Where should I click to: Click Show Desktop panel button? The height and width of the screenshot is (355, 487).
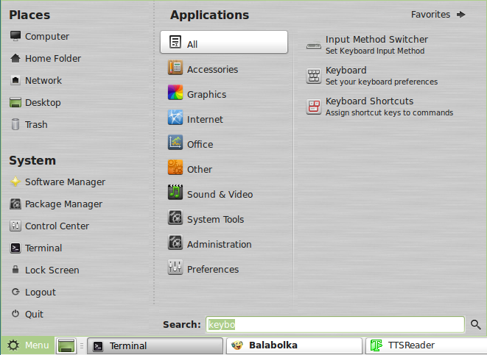point(66,345)
